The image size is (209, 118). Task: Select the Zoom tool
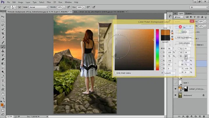3,98
